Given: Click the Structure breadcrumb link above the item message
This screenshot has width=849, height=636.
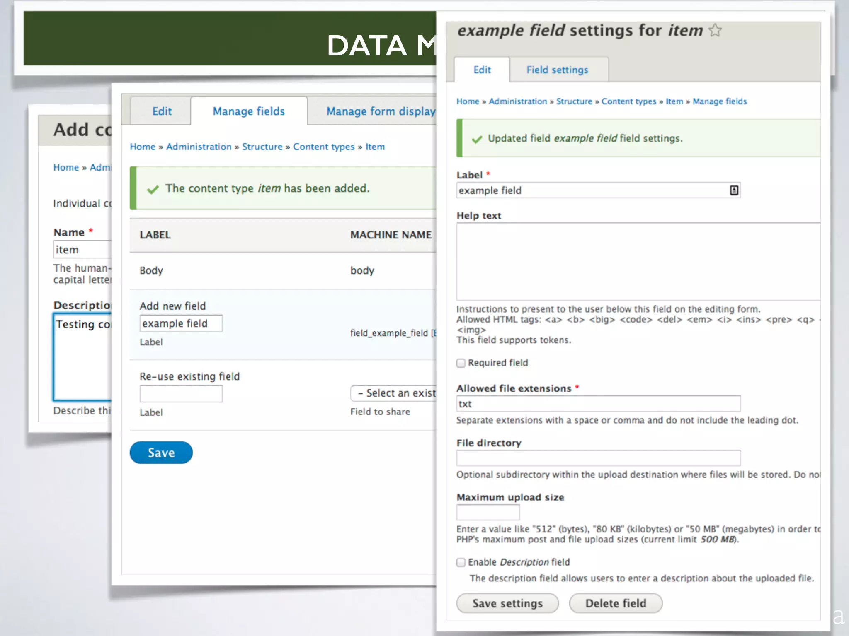Looking at the screenshot, I should (x=262, y=147).
